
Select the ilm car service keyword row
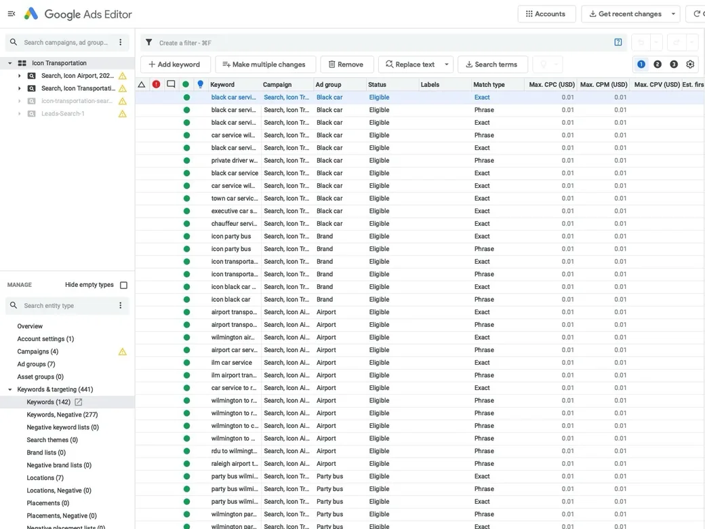click(x=420, y=363)
